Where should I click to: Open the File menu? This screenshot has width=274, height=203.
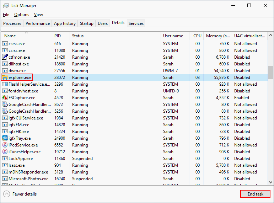coord(6,15)
